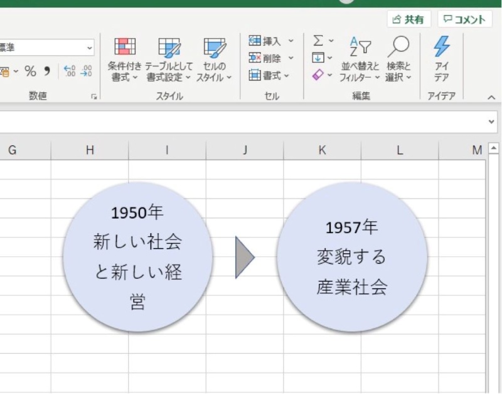Open the 標準 number format dropdown
The image size is (502, 394).
[89, 47]
